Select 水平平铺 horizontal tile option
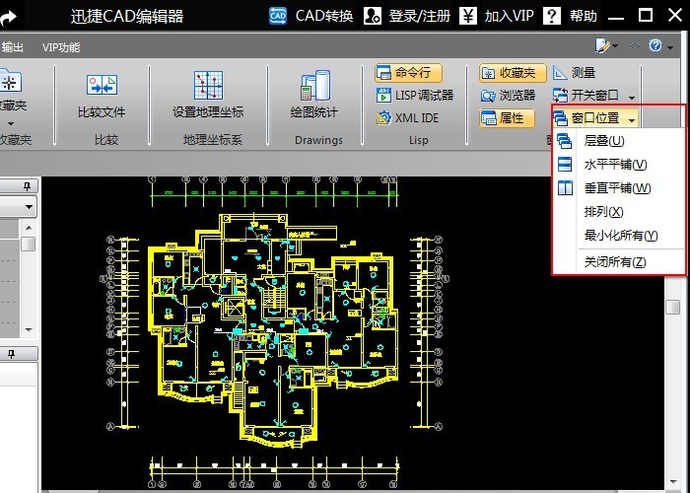The image size is (690, 493). (x=615, y=165)
